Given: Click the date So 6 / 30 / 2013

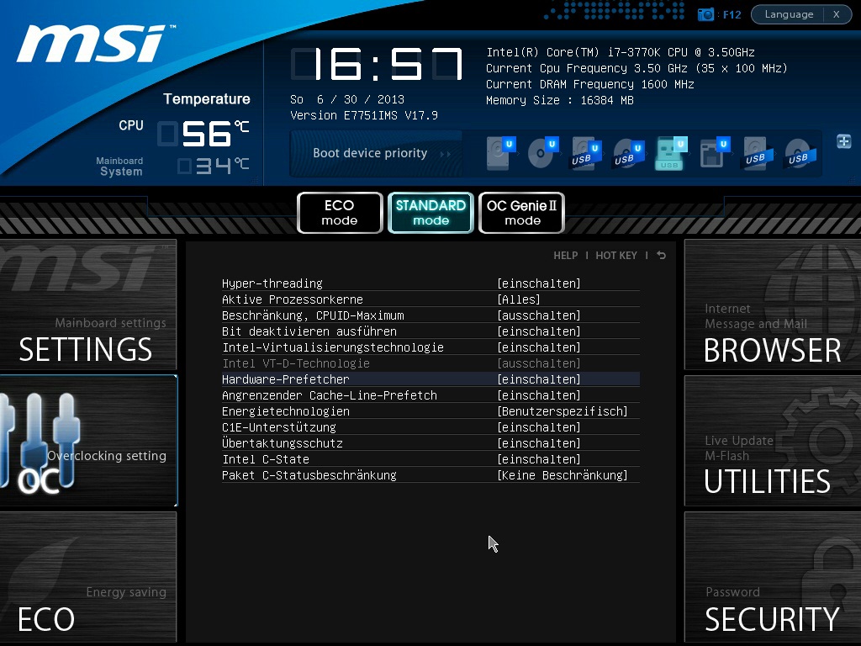Looking at the screenshot, I should pyautogui.click(x=347, y=99).
